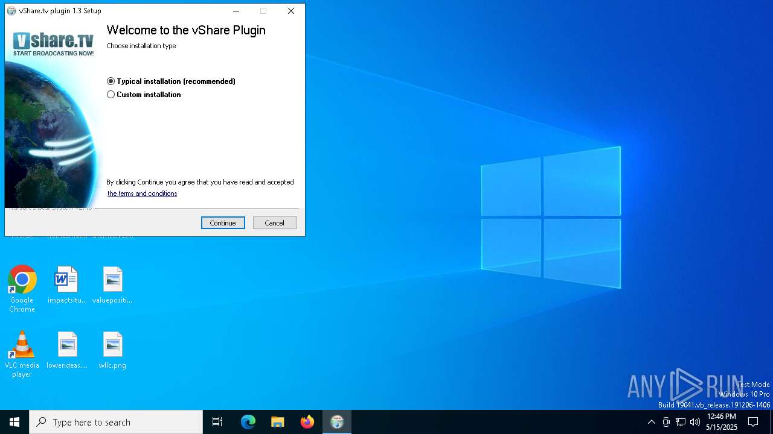This screenshot has height=434, width=773.
Task: Select the impactsitu Word document icon
Action: [67, 285]
